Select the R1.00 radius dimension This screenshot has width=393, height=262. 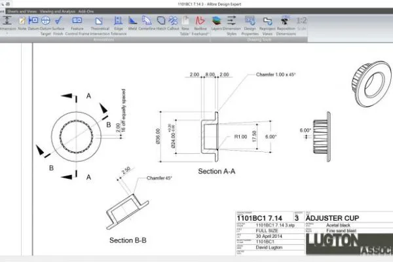pos(240,137)
